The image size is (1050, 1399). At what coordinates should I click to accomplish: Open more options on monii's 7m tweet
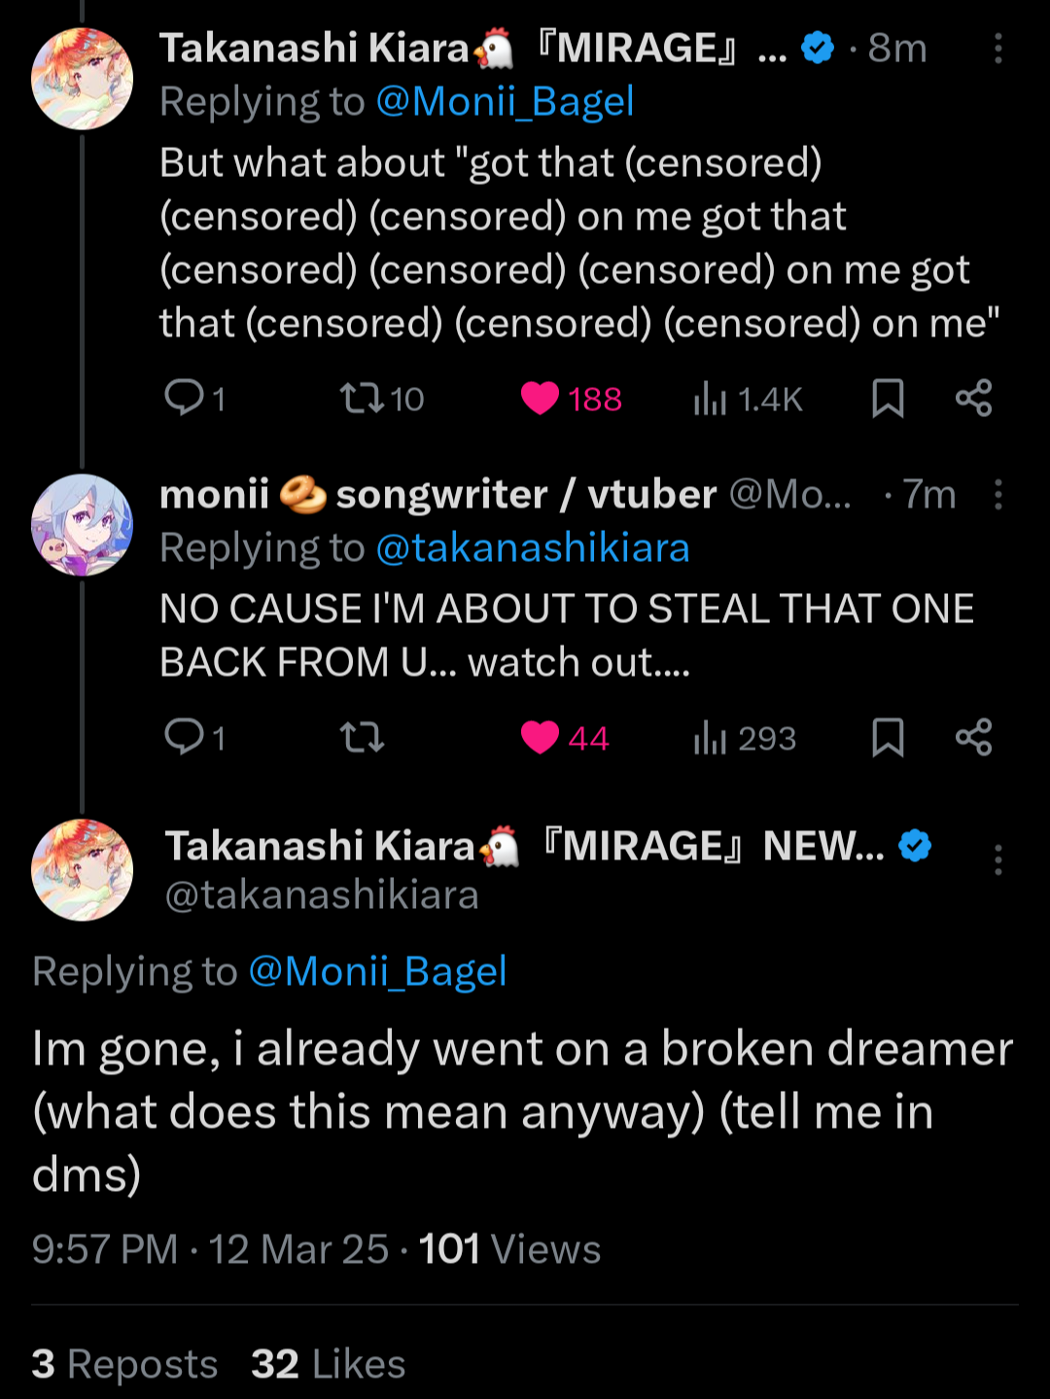pos(997,495)
